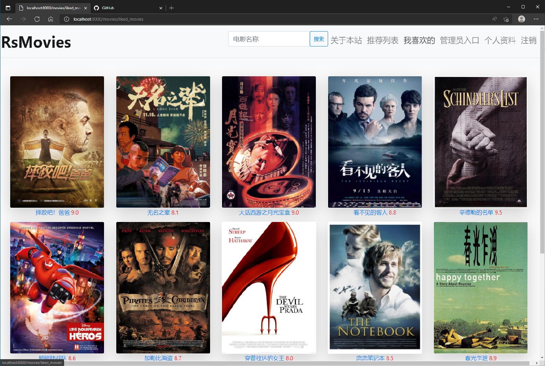Click the 无名之辈 8.1 title link

(x=163, y=212)
